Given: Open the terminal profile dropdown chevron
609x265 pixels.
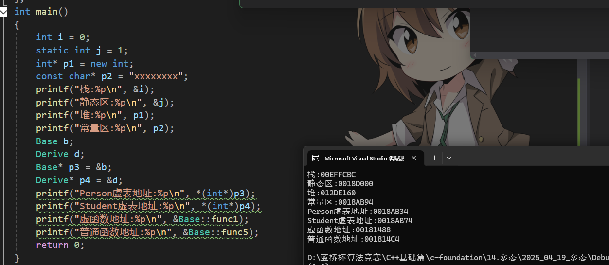Looking at the screenshot, I should (449, 158).
